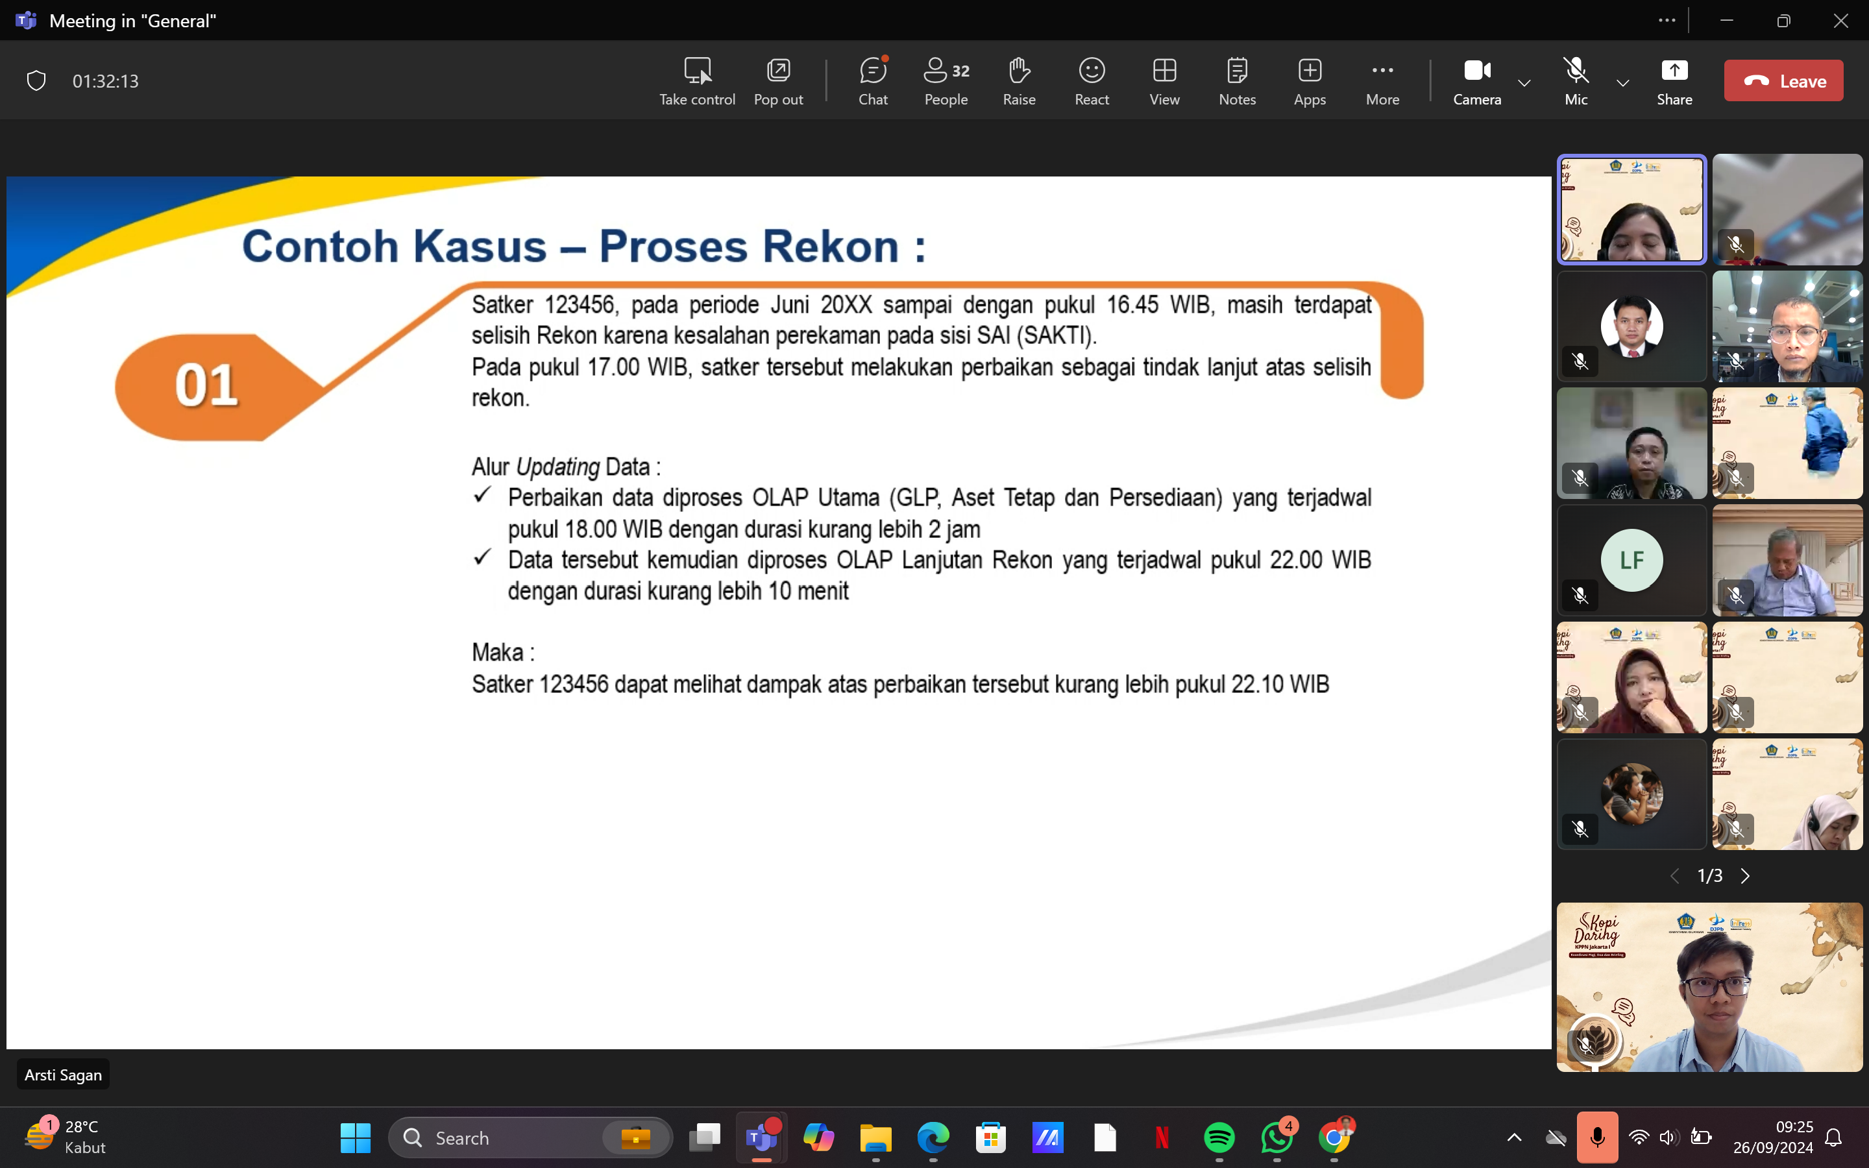Toggle the Camera on or off
The width and height of the screenshot is (1869, 1168).
click(1476, 80)
